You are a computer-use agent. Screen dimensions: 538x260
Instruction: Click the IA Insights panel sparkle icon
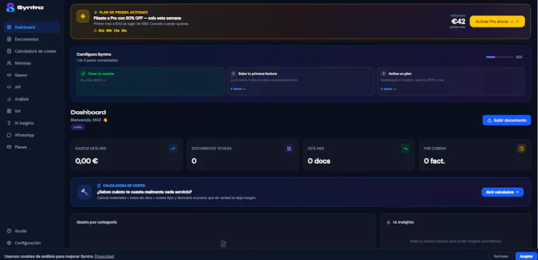coord(389,222)
